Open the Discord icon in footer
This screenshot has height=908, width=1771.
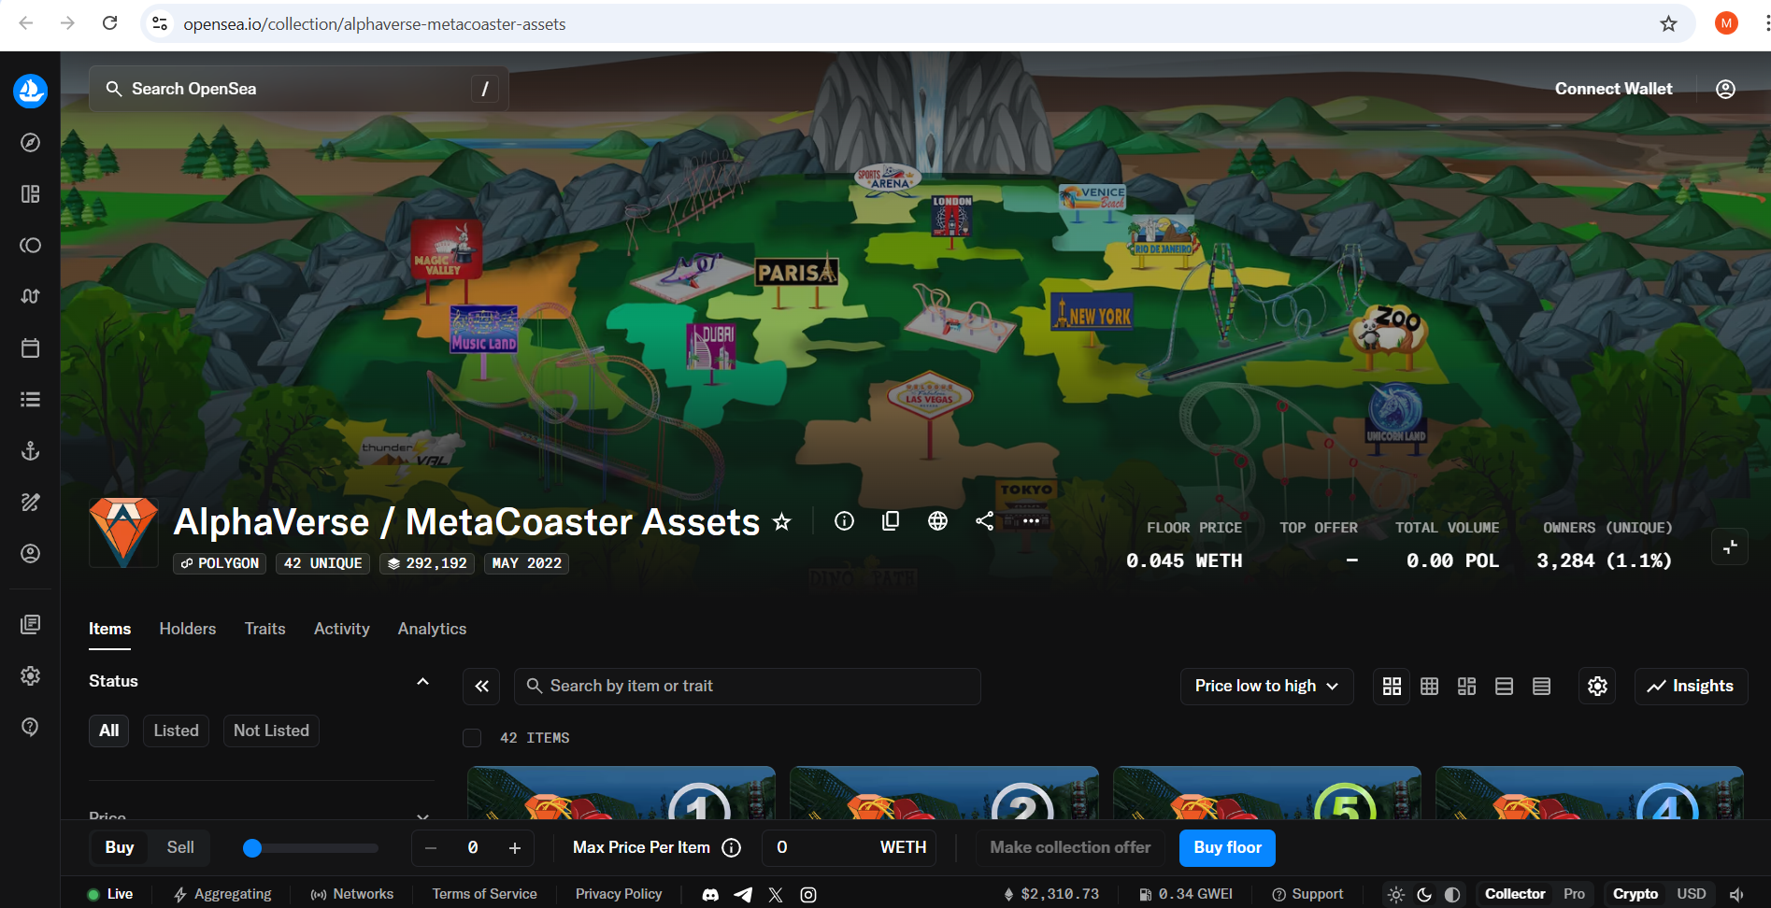[x=710, y=895]
